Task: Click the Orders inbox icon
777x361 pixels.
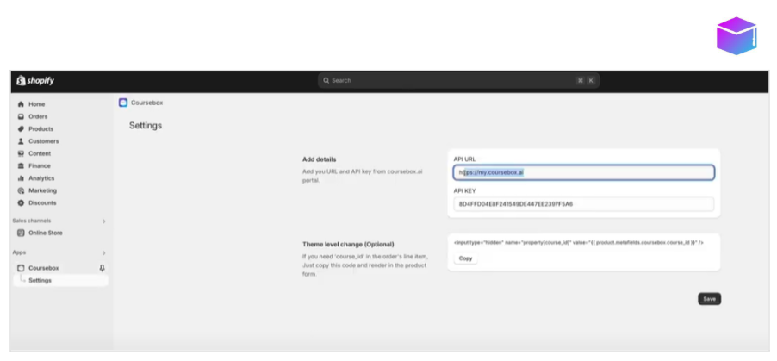Action: (x=21, y=116)
